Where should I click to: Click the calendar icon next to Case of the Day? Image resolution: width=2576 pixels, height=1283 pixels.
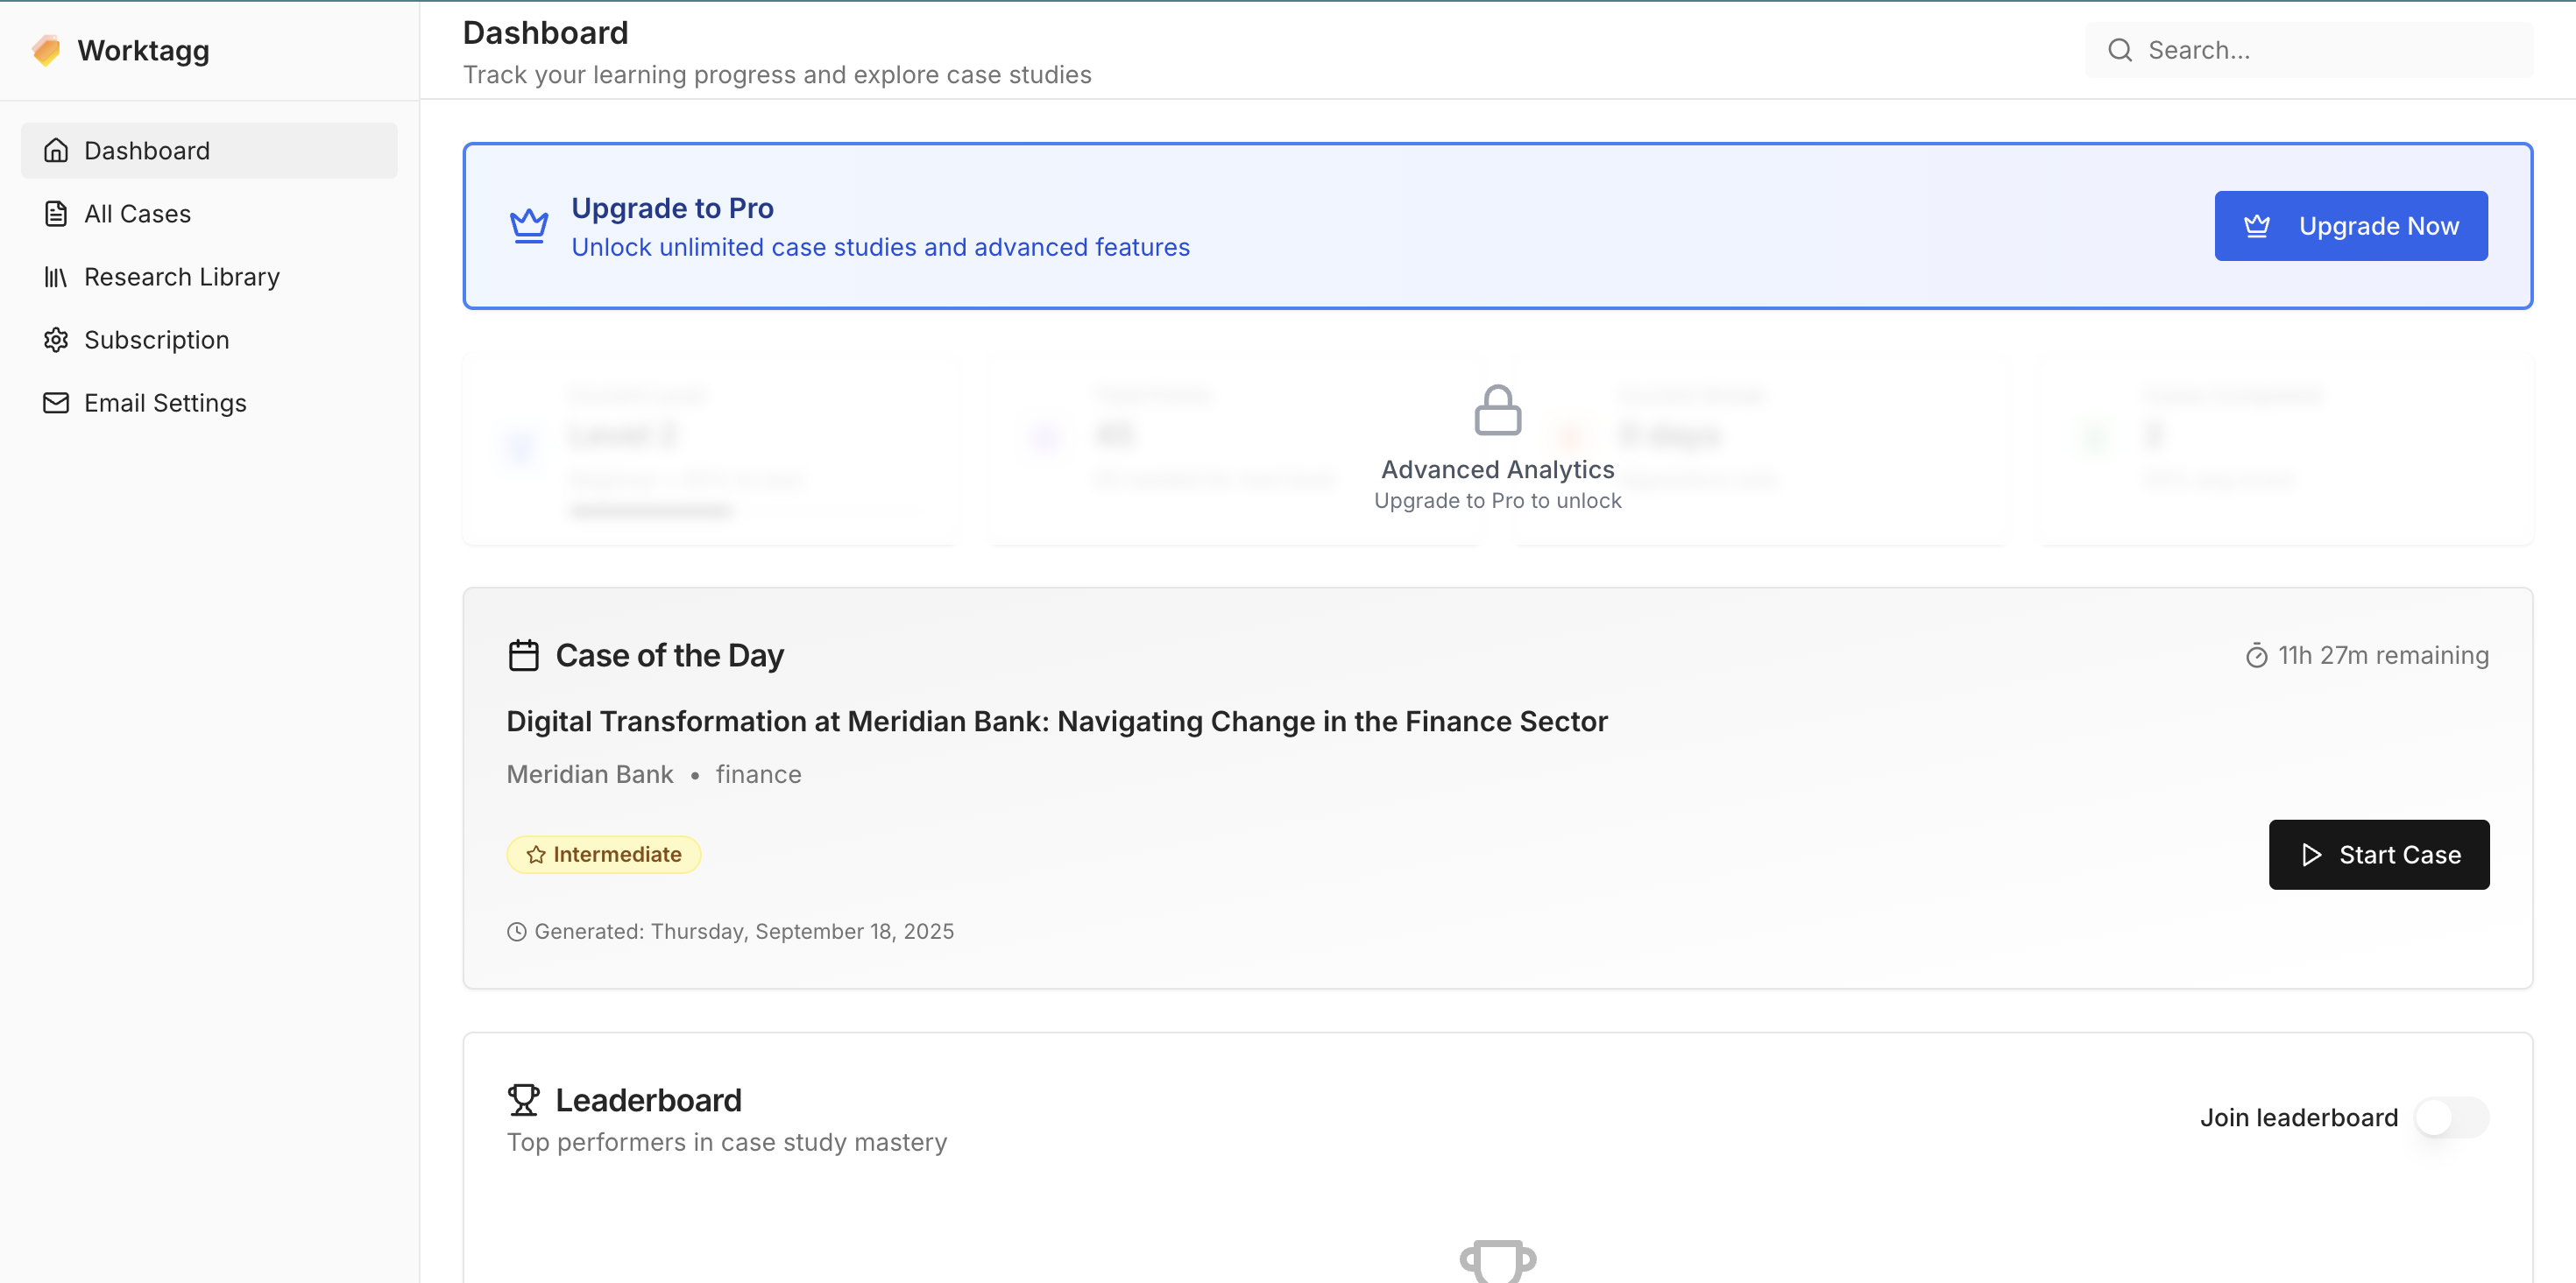coord(523,655)
